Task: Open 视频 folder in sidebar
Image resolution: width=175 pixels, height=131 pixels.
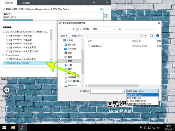Action: (68, 53)
